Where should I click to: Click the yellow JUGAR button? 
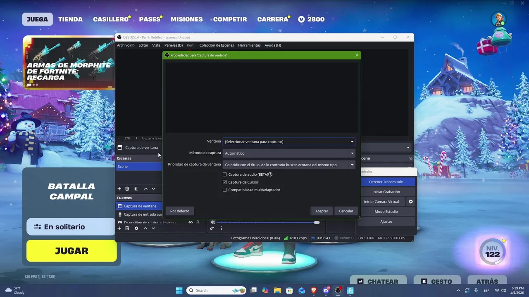point(71,251)
